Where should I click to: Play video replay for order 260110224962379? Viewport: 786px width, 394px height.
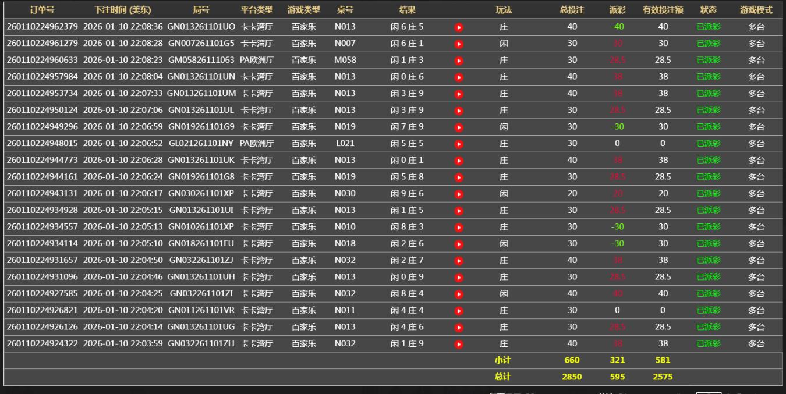tap(459, 27)
